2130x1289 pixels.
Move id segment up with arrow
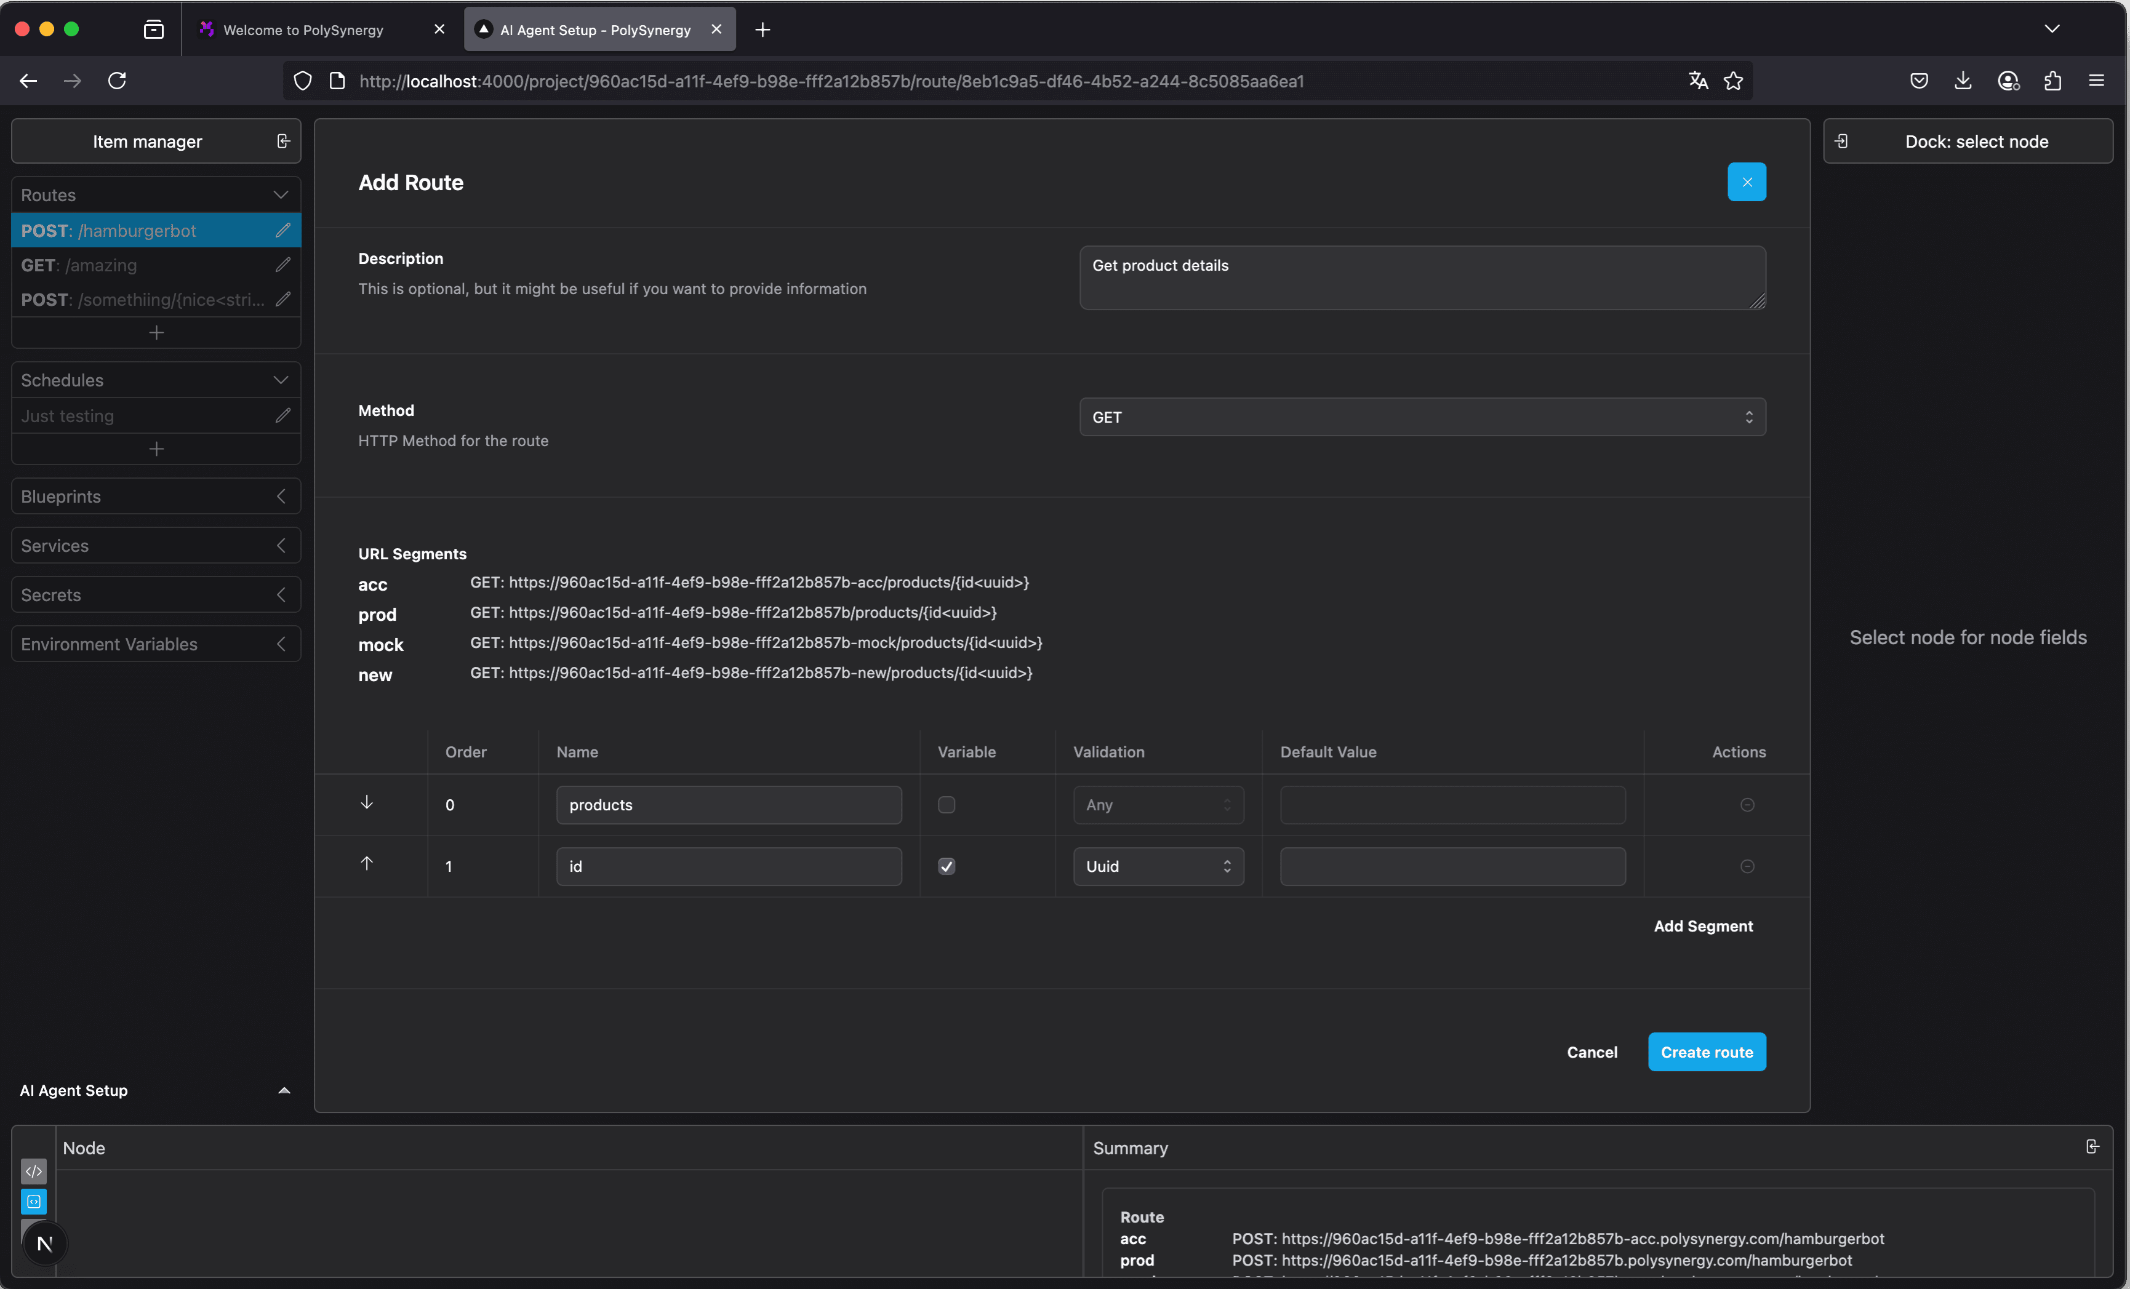[x=367, y=864]
